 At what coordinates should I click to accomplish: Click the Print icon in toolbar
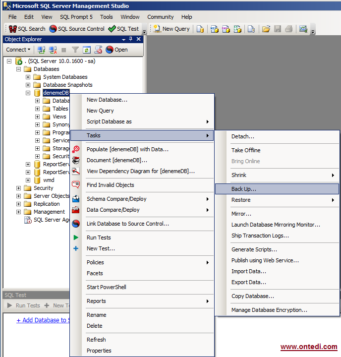tap(288, 29)
